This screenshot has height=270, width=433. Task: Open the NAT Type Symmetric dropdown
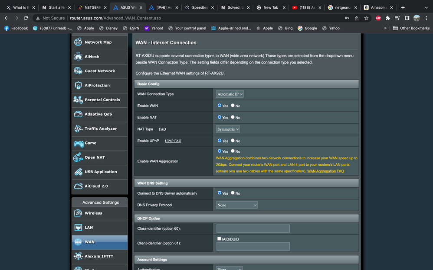228,129
